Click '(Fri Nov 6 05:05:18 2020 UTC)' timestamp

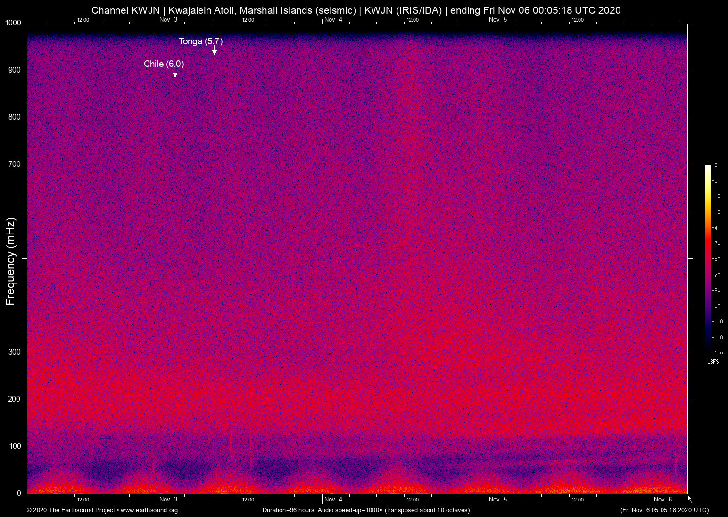[664, 510]
